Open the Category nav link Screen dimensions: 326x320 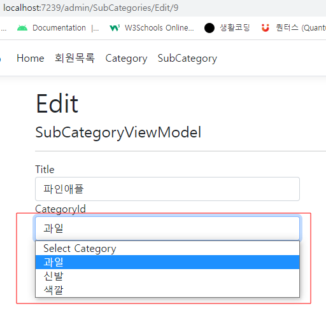126,59
